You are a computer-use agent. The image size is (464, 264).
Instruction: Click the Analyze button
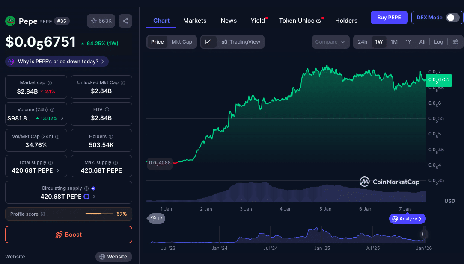[407, 219]
